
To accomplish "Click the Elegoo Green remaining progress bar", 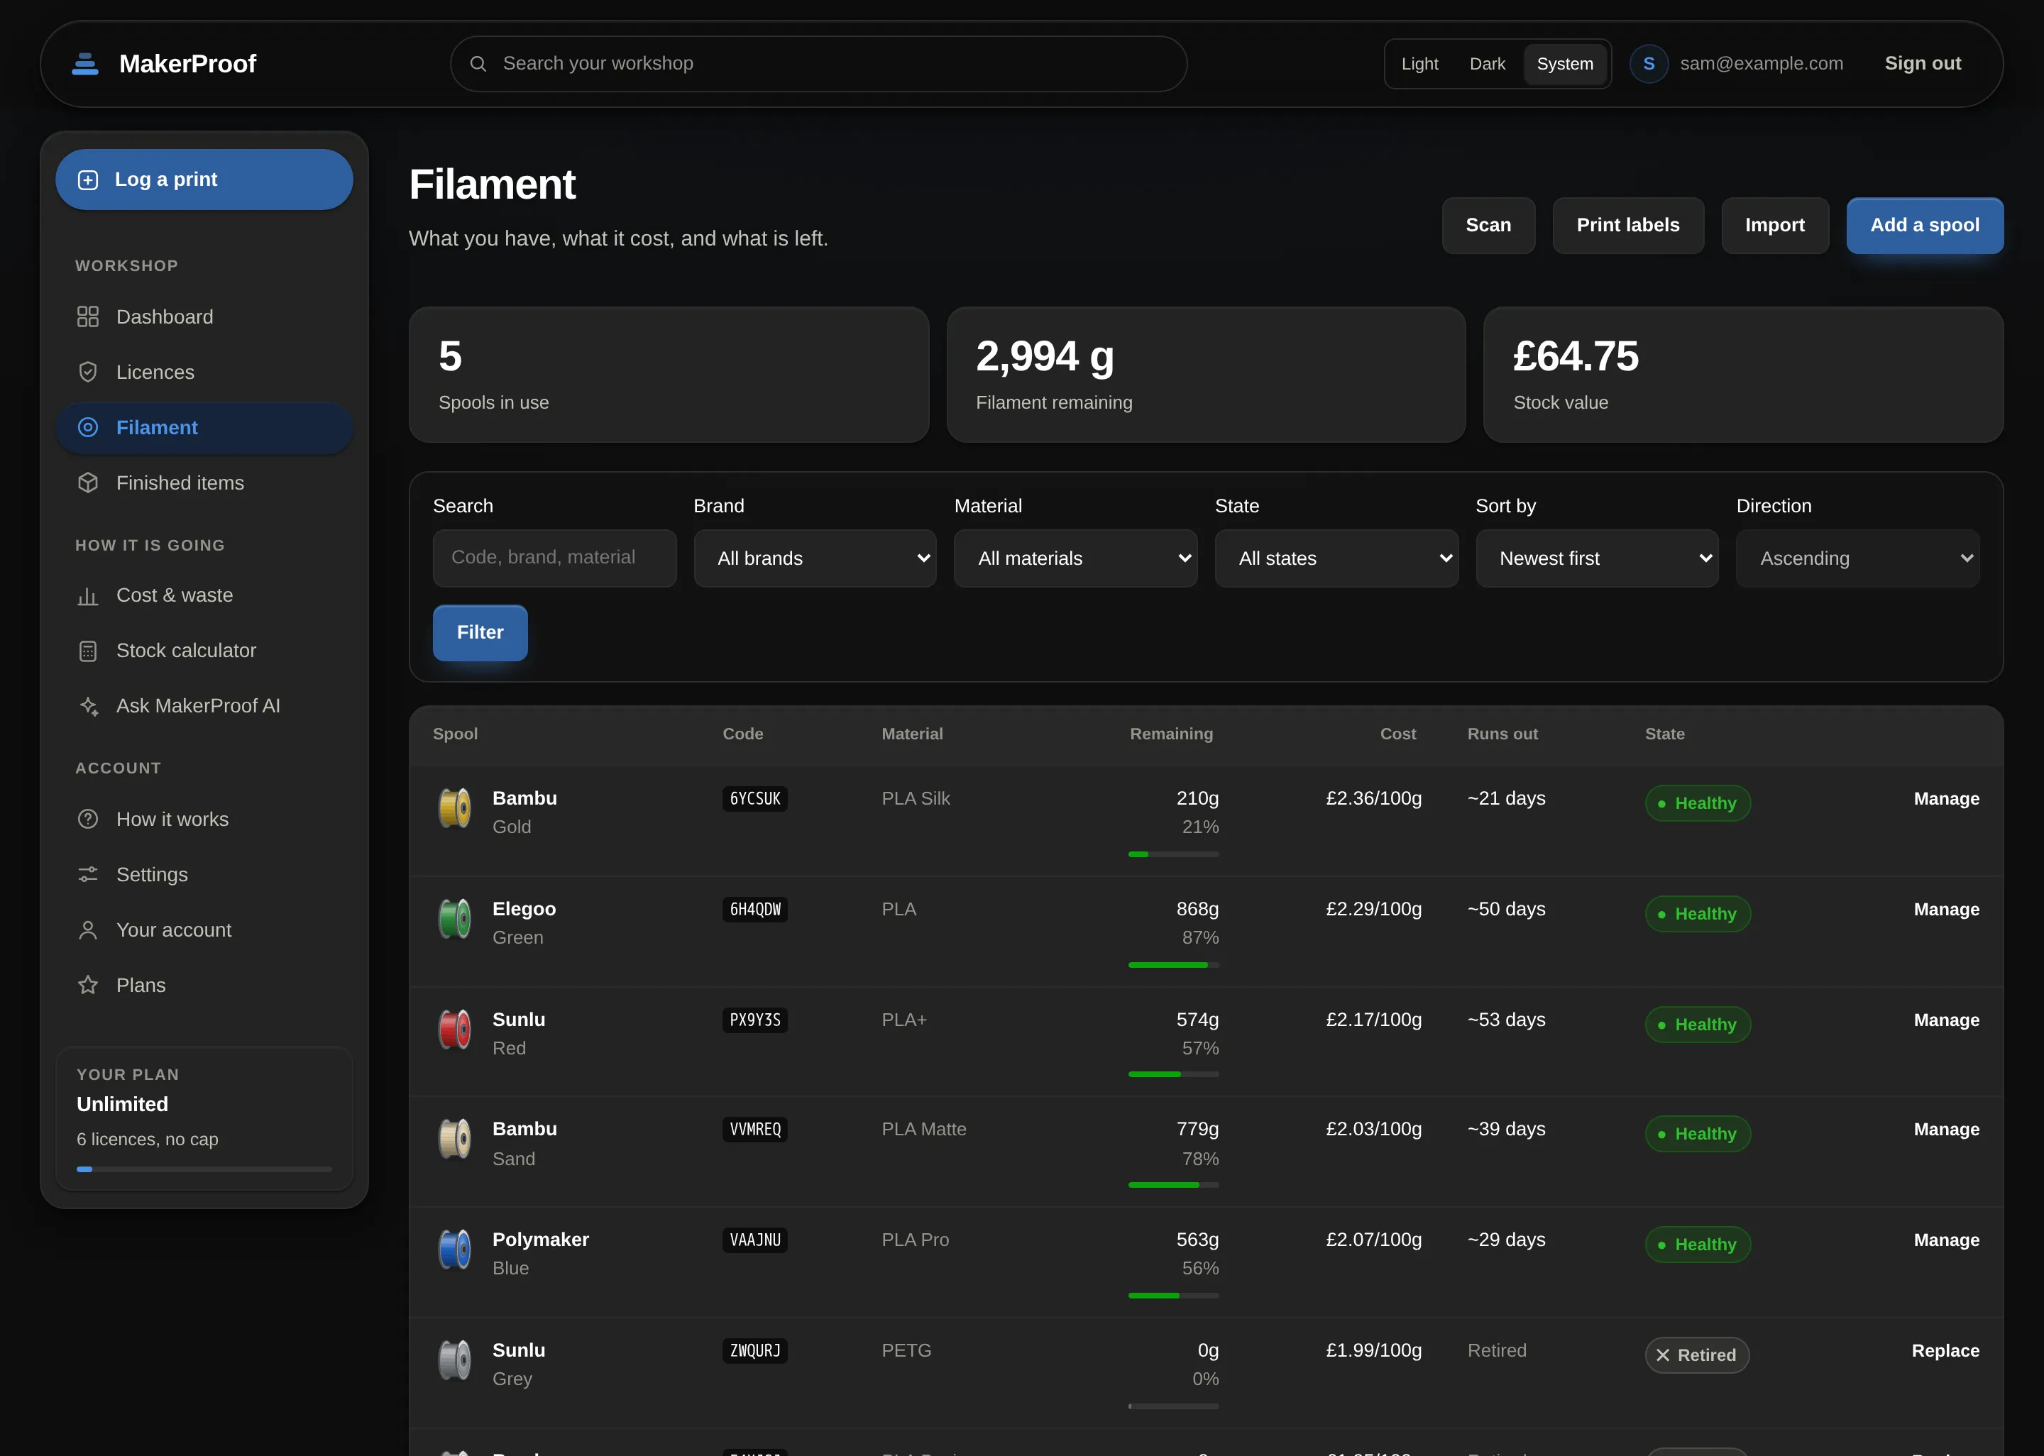I will 1172,965.
